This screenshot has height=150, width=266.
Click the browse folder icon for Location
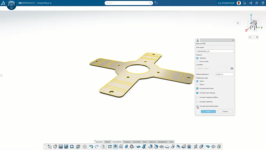pyautogui.click(x=232, y=68)
